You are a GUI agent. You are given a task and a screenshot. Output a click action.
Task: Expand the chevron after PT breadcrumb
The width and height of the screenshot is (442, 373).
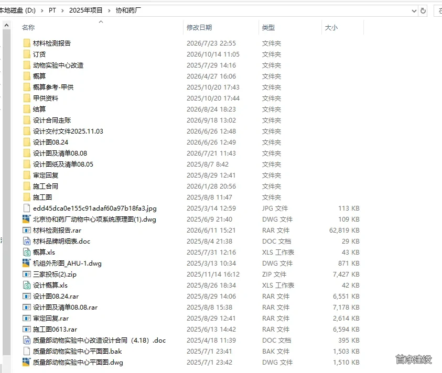point(62,10)
